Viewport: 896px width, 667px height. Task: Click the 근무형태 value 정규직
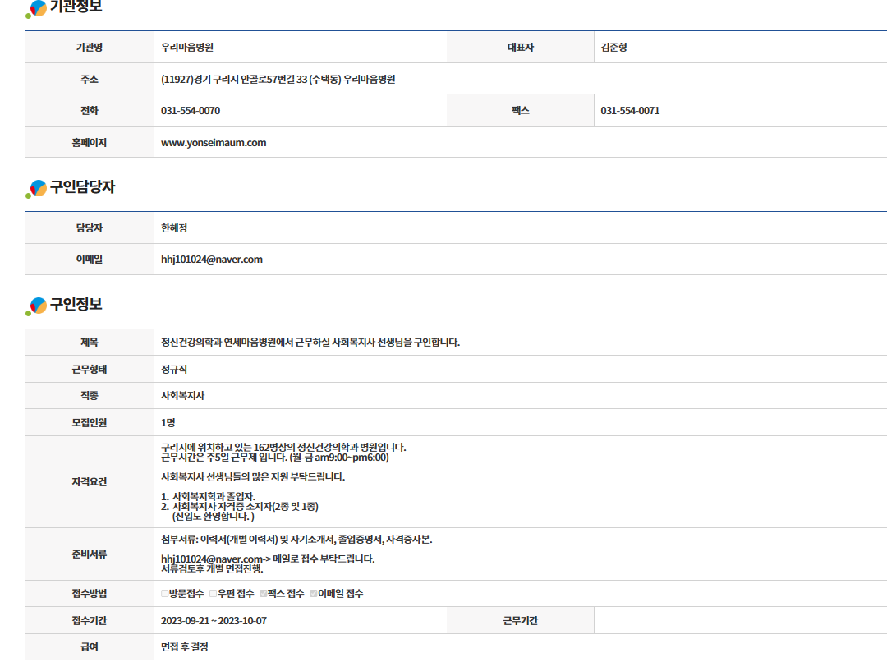pos(174,370)
